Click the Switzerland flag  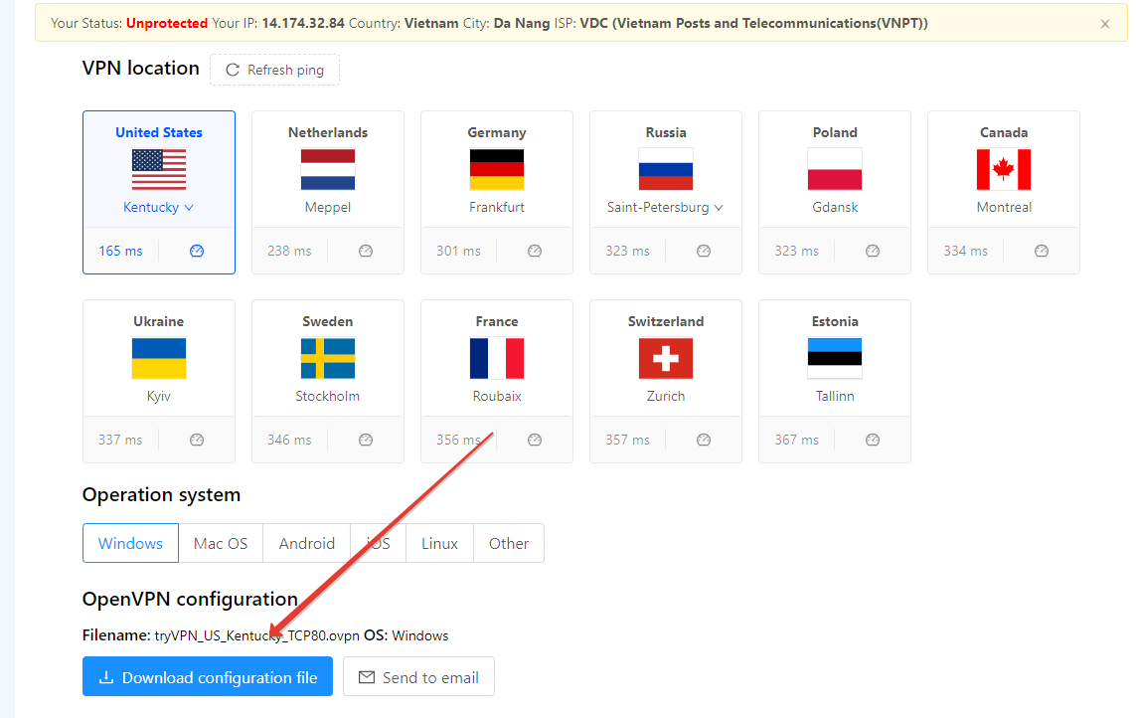(x=666, y=358)
